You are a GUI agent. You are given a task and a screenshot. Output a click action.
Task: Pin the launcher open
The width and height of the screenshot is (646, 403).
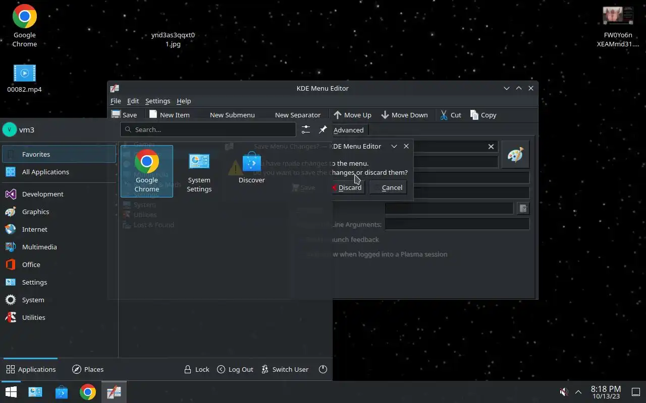[x=323, y=129]
